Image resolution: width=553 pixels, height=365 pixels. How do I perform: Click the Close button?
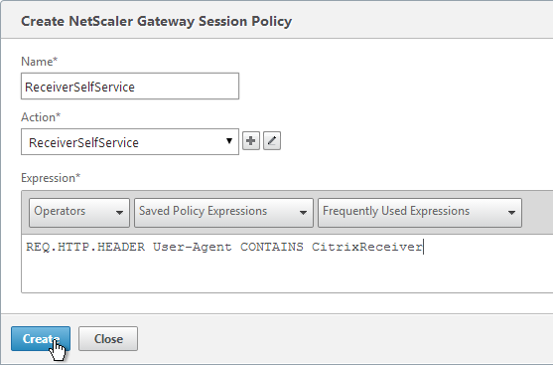[108, 338]
